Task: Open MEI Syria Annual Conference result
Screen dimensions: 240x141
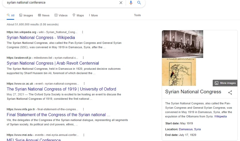Action: coord(34,139)
